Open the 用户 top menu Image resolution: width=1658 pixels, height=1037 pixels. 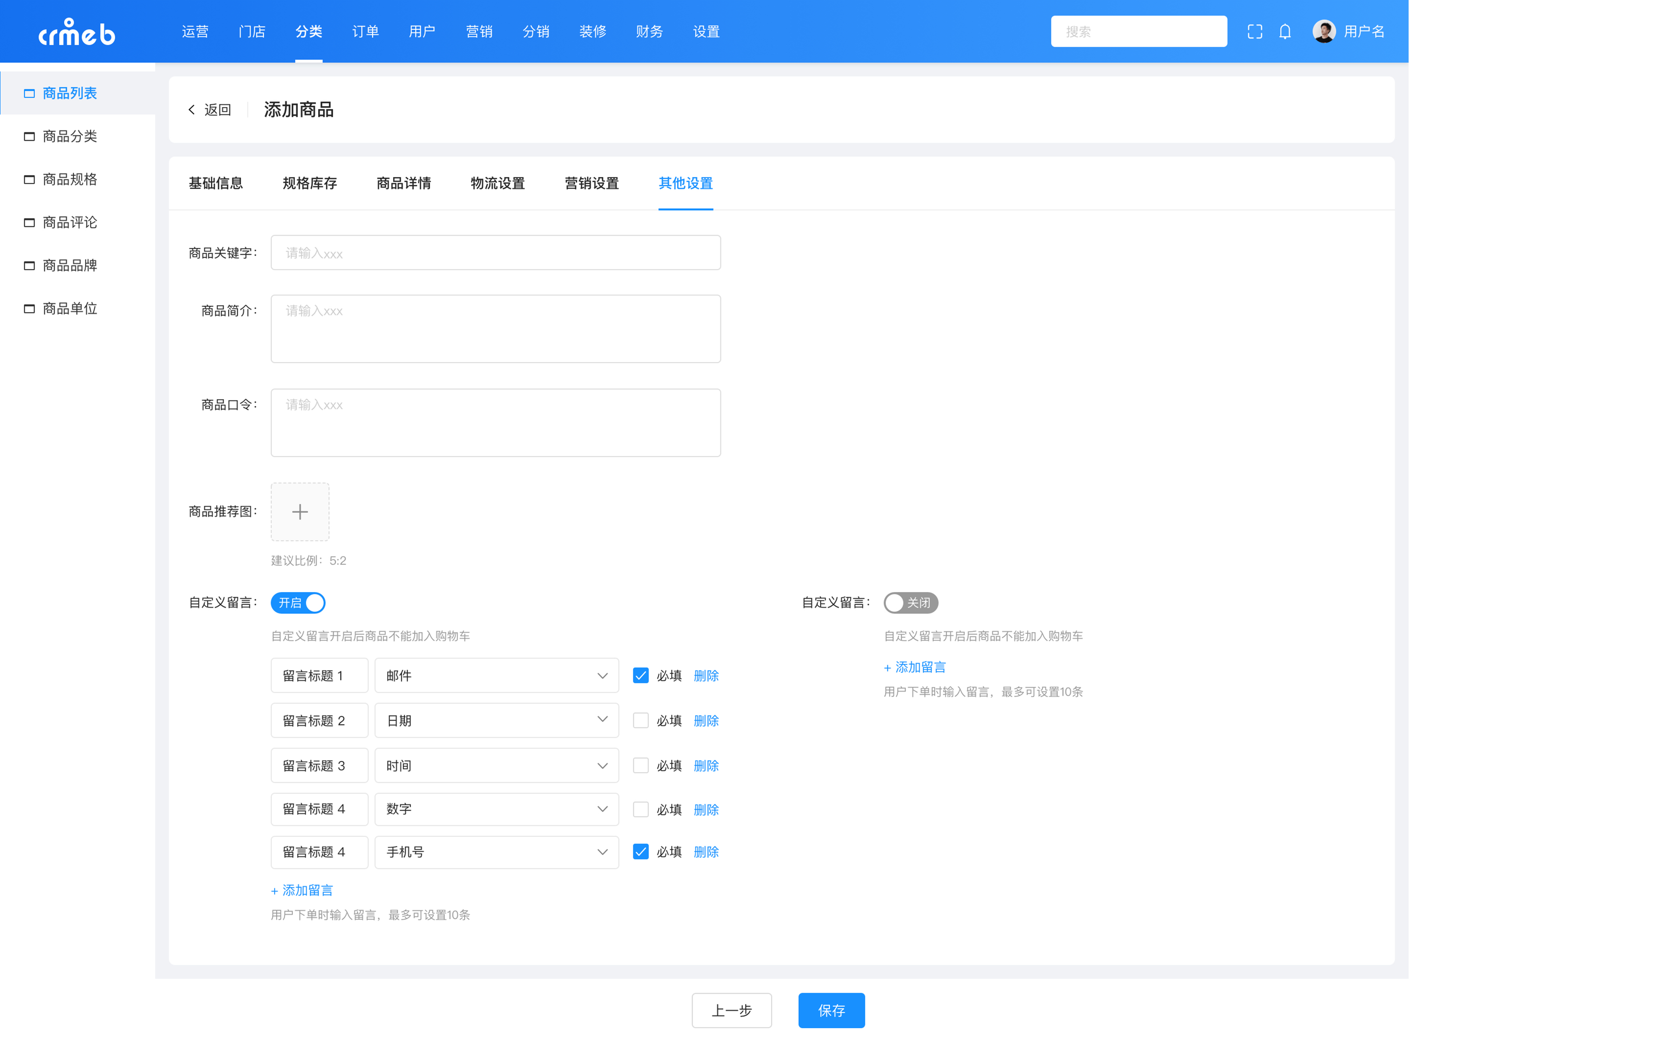422,32
